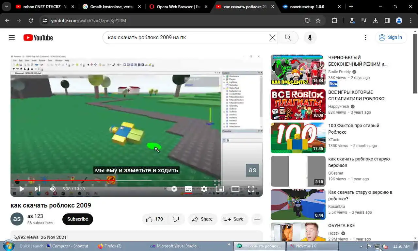Open YouTube settings three-dot menu
Viewport: 418px width, 251px height.
pos(366,38)
